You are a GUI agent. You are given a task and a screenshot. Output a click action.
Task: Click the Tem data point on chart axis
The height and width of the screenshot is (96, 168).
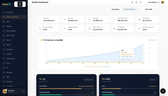119,62
